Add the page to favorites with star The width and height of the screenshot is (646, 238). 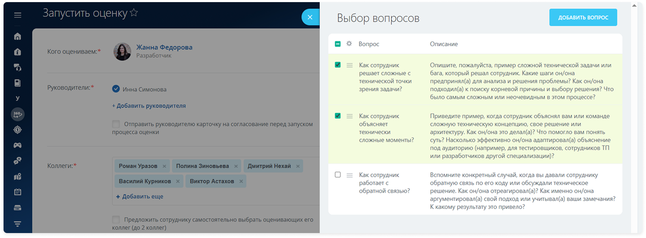134,13
